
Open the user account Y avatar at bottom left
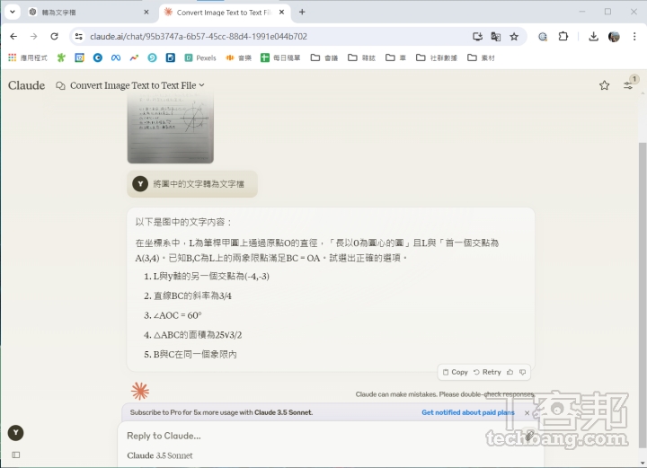15,433
